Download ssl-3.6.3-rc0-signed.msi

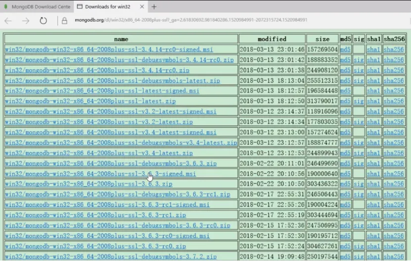[x=107, y=236]
